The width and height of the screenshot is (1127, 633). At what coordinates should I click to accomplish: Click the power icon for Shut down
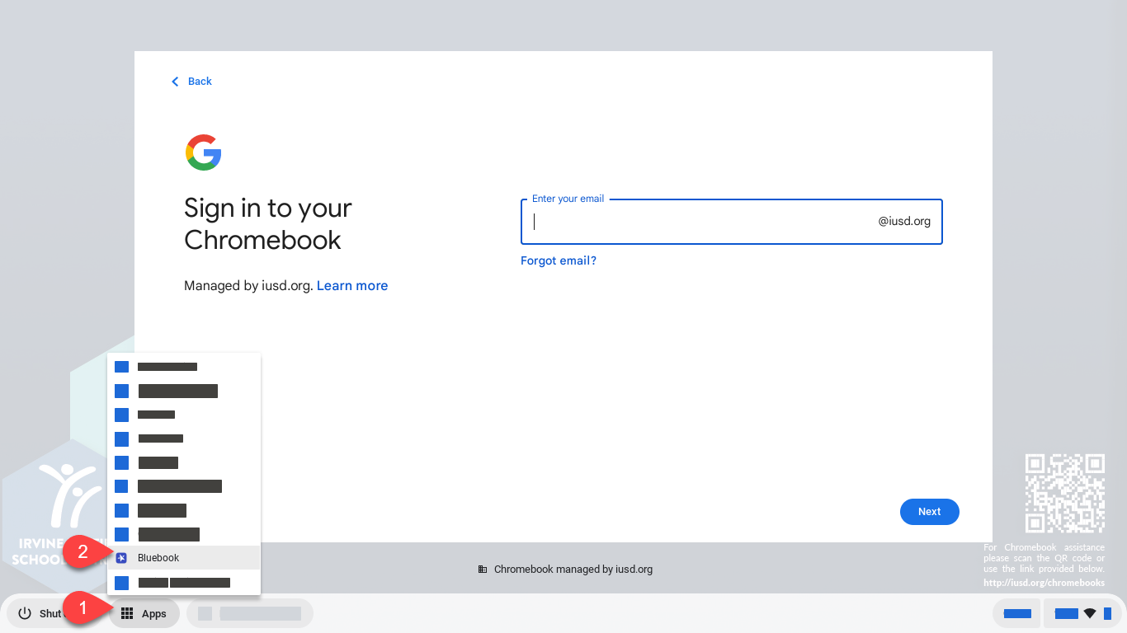point(25,613)
